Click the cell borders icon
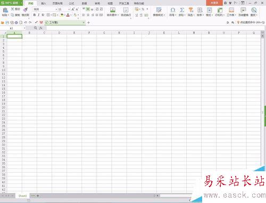Screen dimensions: 266x203 (x=48, y=15)
